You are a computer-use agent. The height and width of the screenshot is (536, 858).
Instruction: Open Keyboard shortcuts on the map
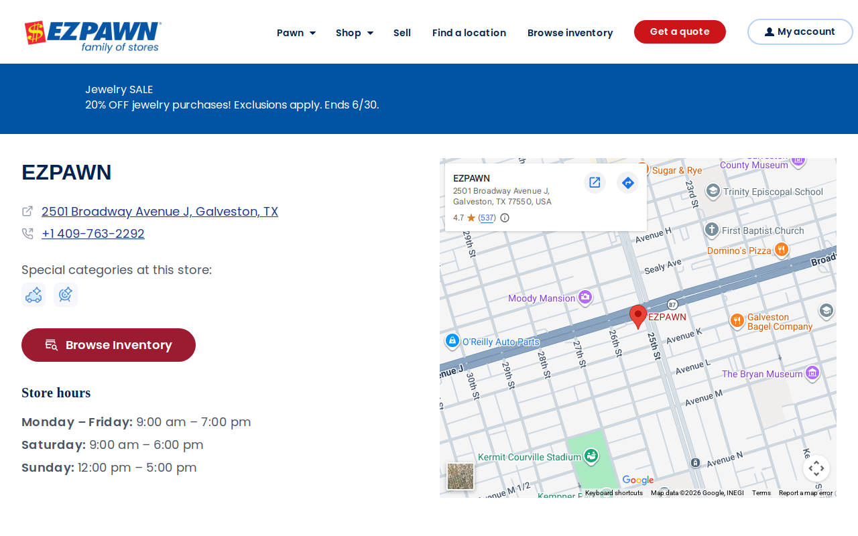[x=614, y=493]
